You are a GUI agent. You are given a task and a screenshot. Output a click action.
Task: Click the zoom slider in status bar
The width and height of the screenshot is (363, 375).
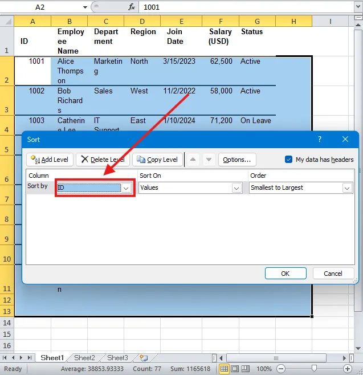[313, 369]
